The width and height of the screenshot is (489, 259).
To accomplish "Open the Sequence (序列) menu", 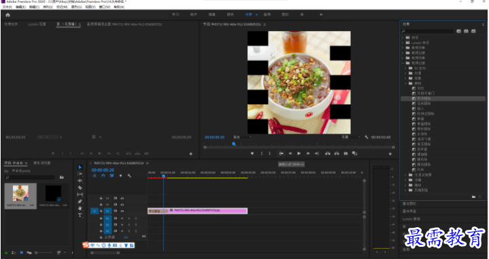I will [x=48, y=7].
